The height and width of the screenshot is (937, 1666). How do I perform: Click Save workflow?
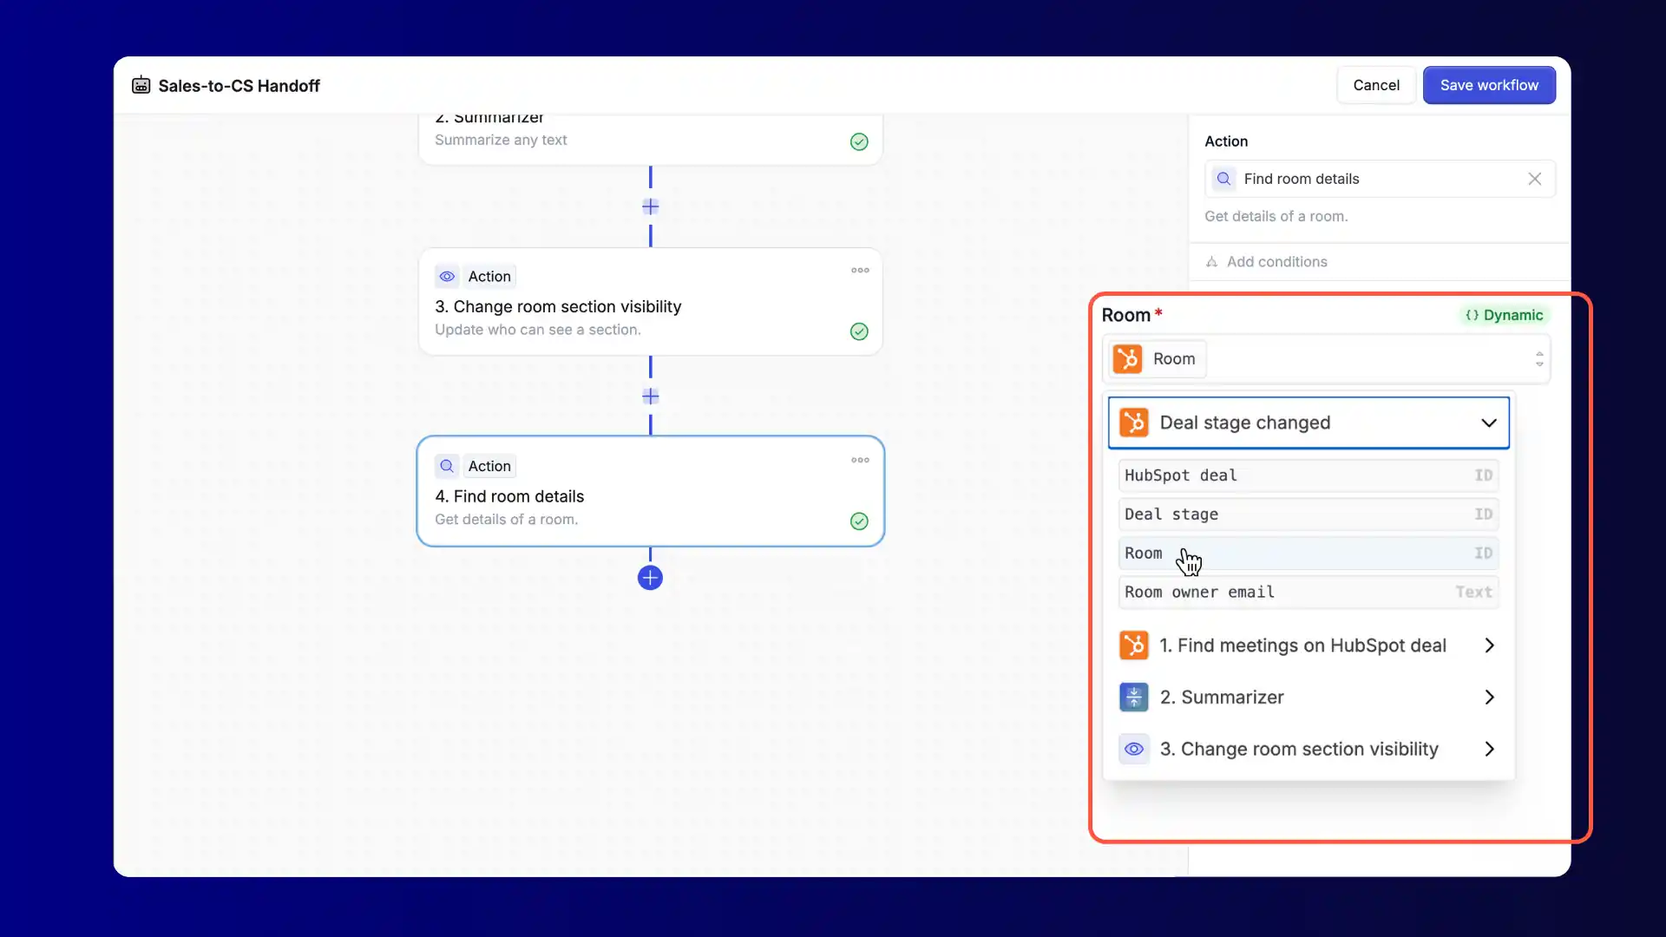tap(1488, 85)
